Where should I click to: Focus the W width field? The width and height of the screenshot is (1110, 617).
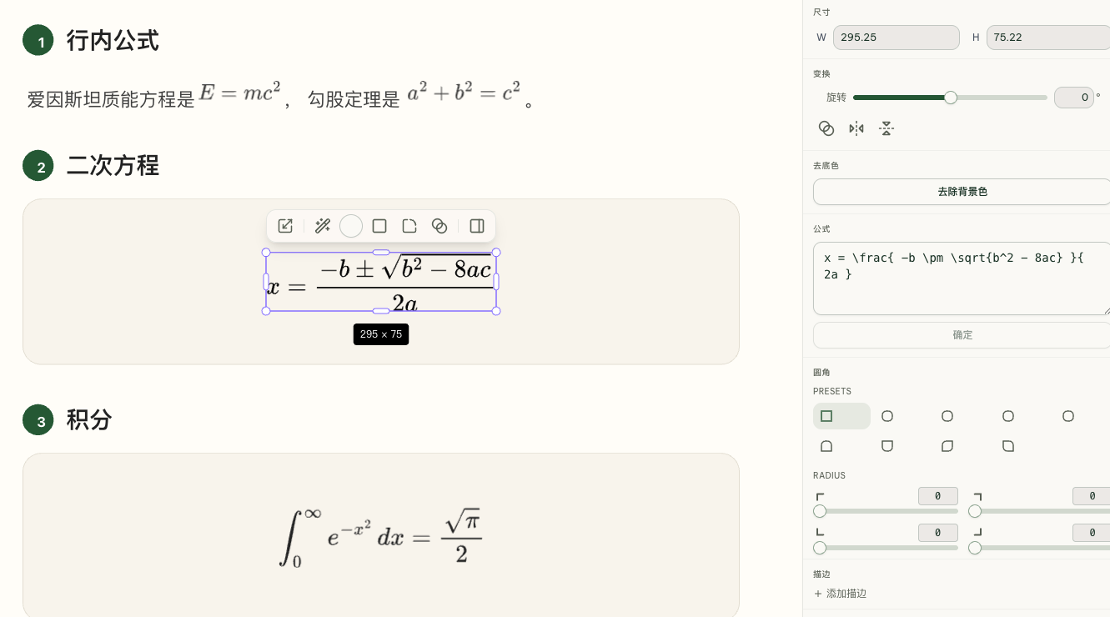tap(897, 38)
